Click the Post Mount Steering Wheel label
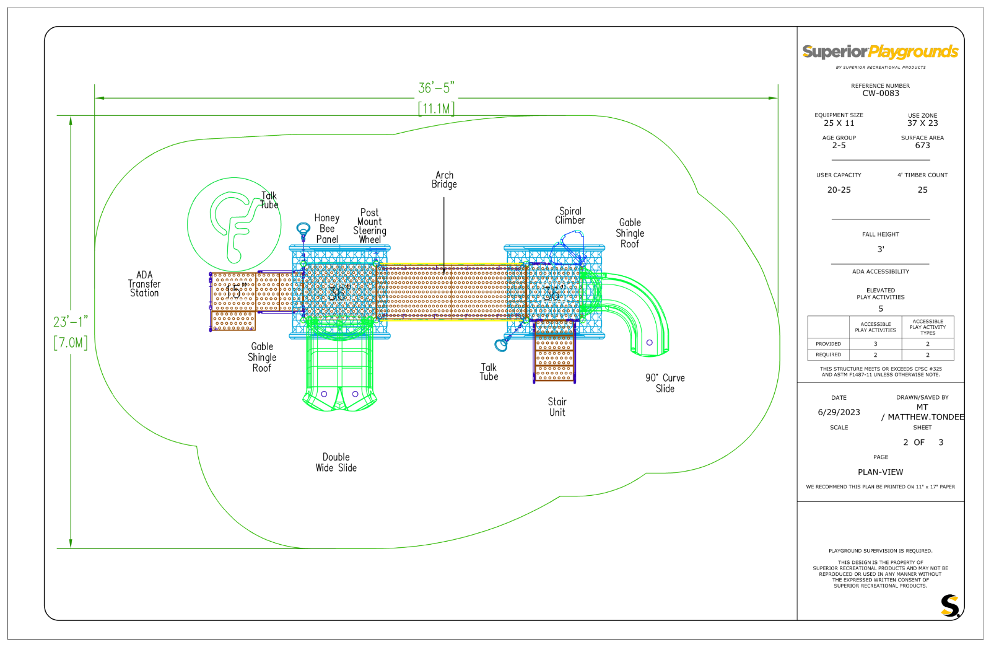This screenshot has height=647, width=999. pyautogui.click(x=370, y=226)
